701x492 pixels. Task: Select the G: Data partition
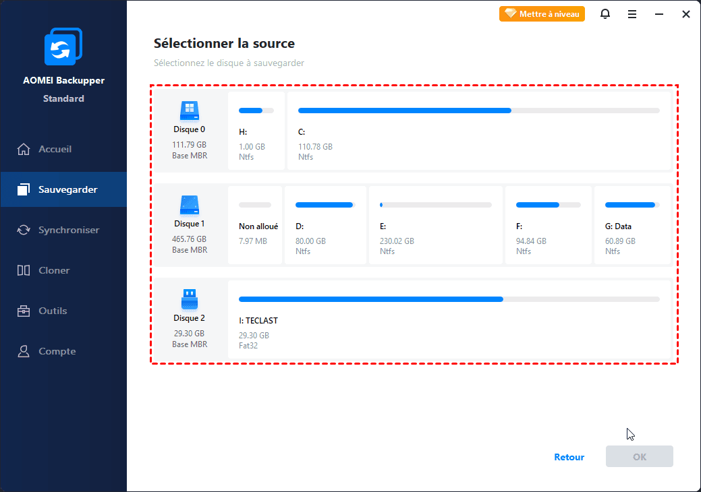click(x=633, y=225)
